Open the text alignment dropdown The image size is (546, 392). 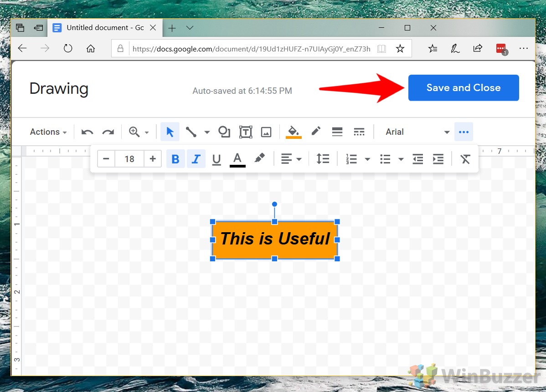(x=291, y=159)
